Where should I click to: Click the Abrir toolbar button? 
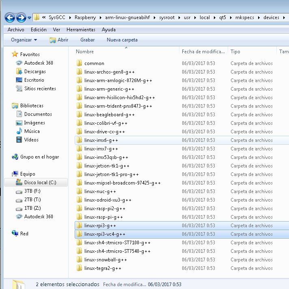click(x=59, y=40)
